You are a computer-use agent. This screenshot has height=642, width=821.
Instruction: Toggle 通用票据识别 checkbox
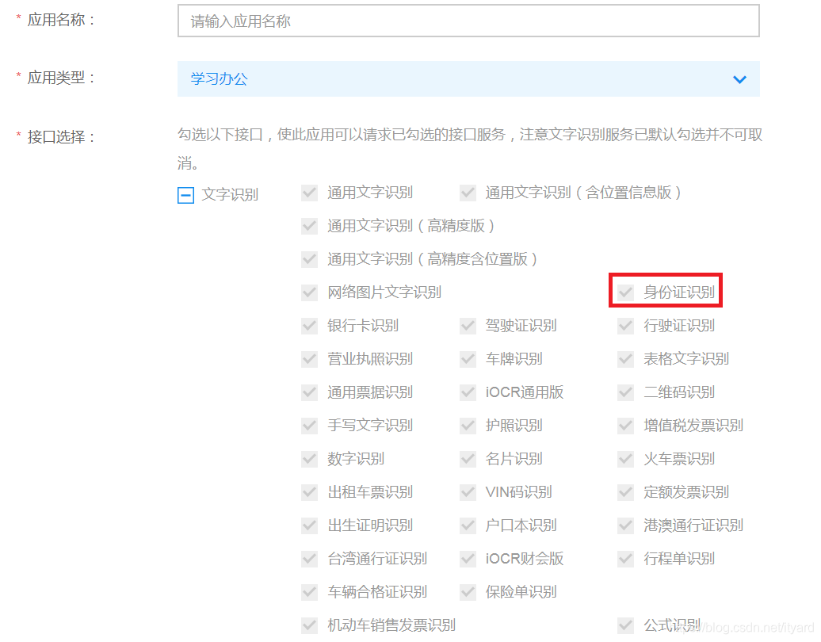click(x=309, y=392)
